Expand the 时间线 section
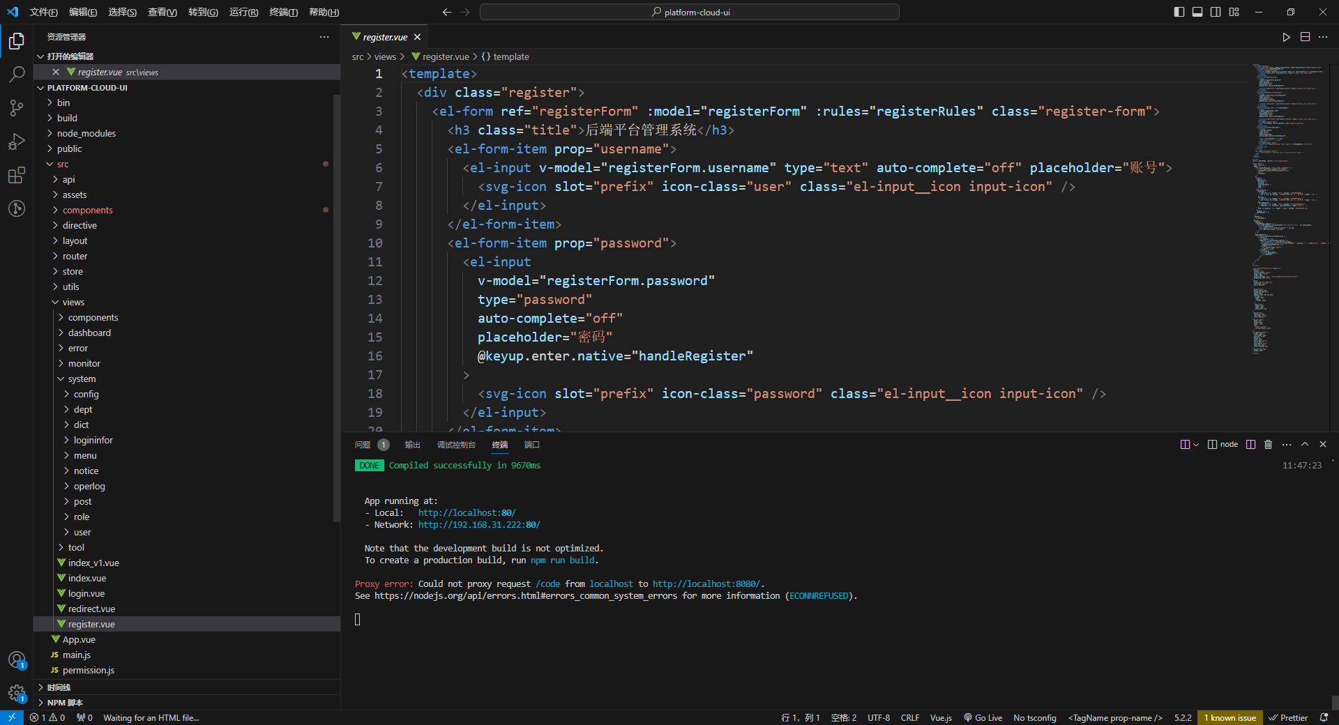This screenshot has height=725, width=1339. (187, 687)
